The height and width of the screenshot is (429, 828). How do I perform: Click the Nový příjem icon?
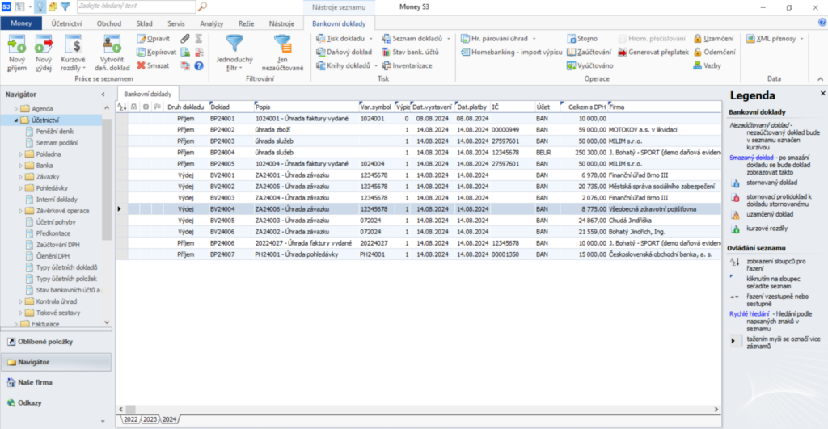click(x=16, y=46)
